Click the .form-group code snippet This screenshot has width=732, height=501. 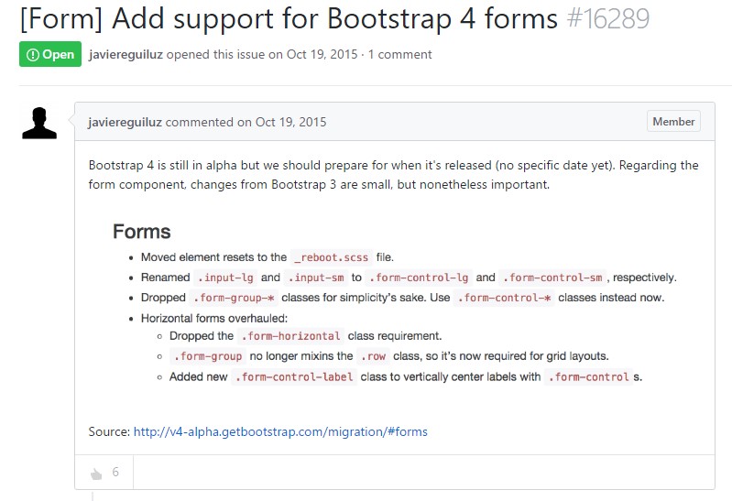(x=208, y=355)
